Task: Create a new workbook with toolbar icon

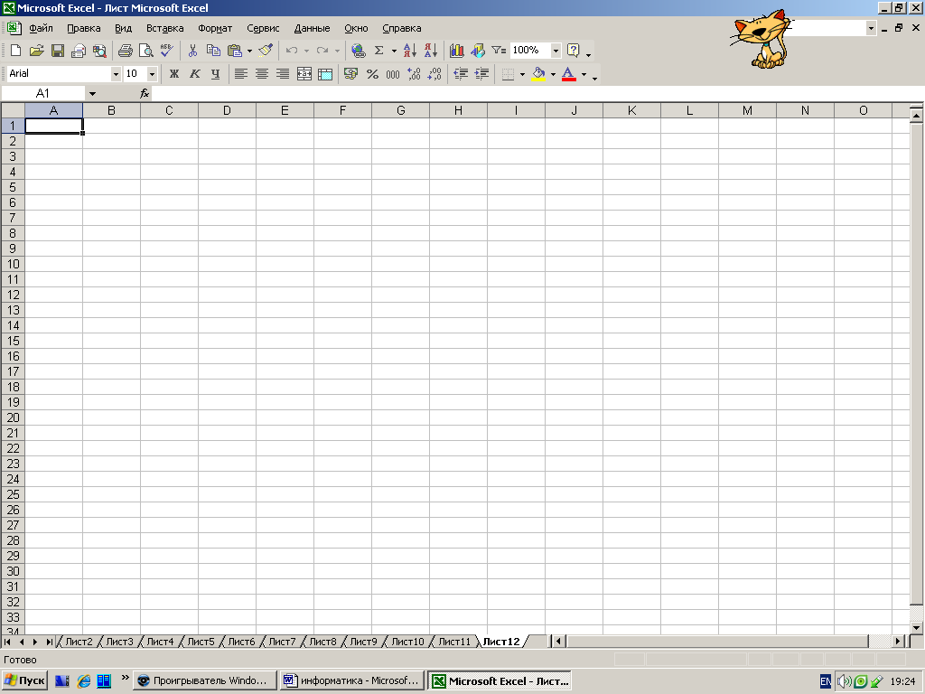Action: [16, 51]
